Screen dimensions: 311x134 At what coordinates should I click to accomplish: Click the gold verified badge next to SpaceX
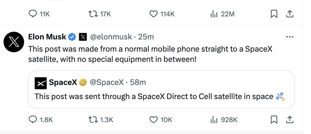pos(83,83)
